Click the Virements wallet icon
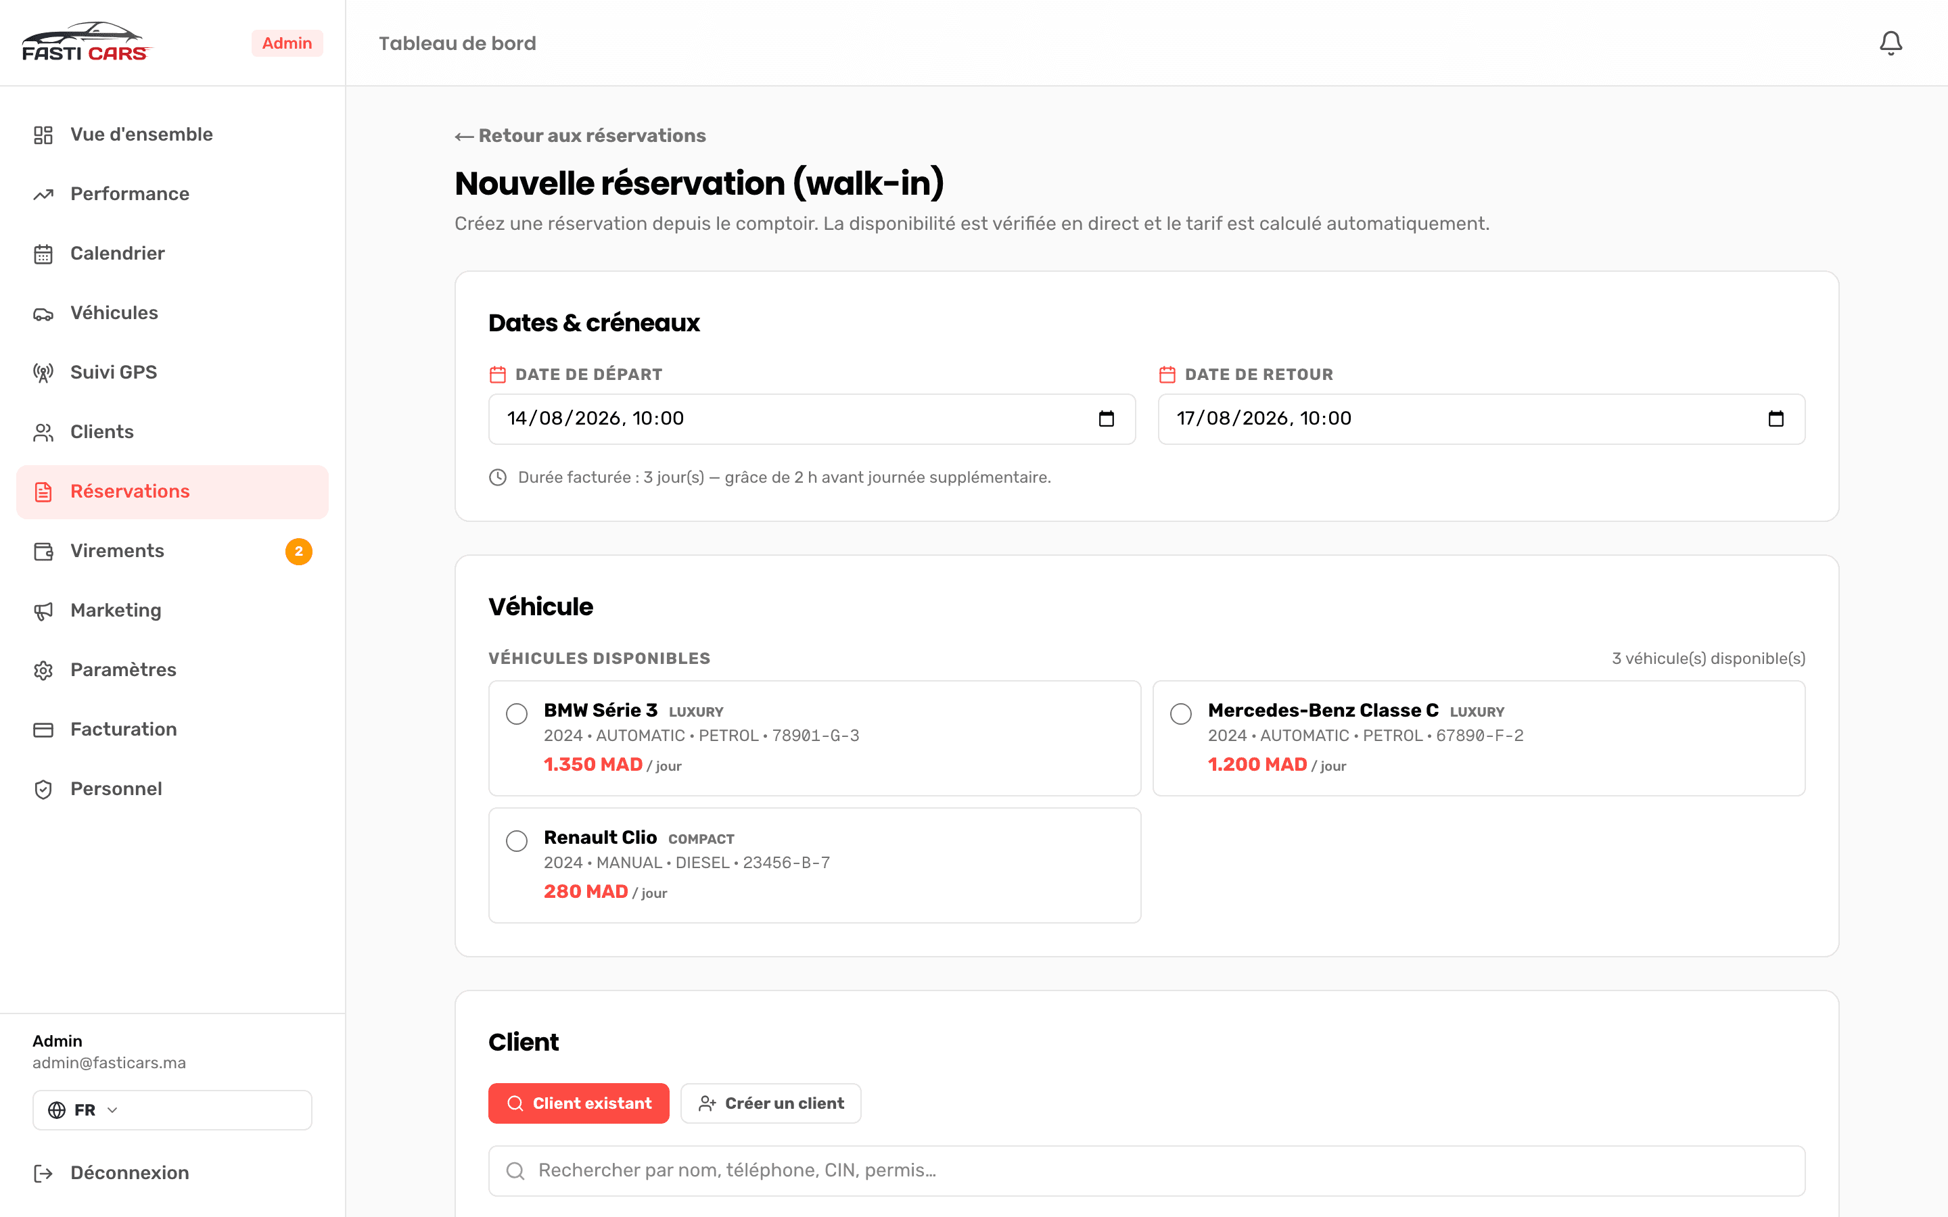Image resolution: width=1948 pixels, height=1217 pixels. click(43, 551)
